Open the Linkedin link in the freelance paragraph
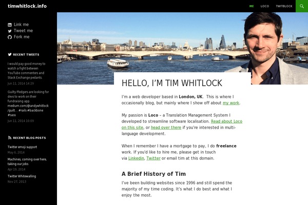This screenshot has width=308, height=205. click(136, 158)
